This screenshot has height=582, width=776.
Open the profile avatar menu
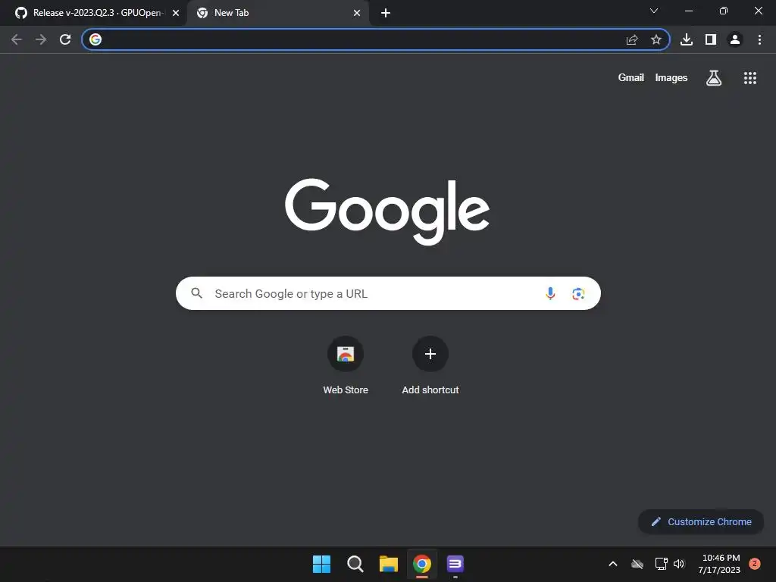(735, 39)
